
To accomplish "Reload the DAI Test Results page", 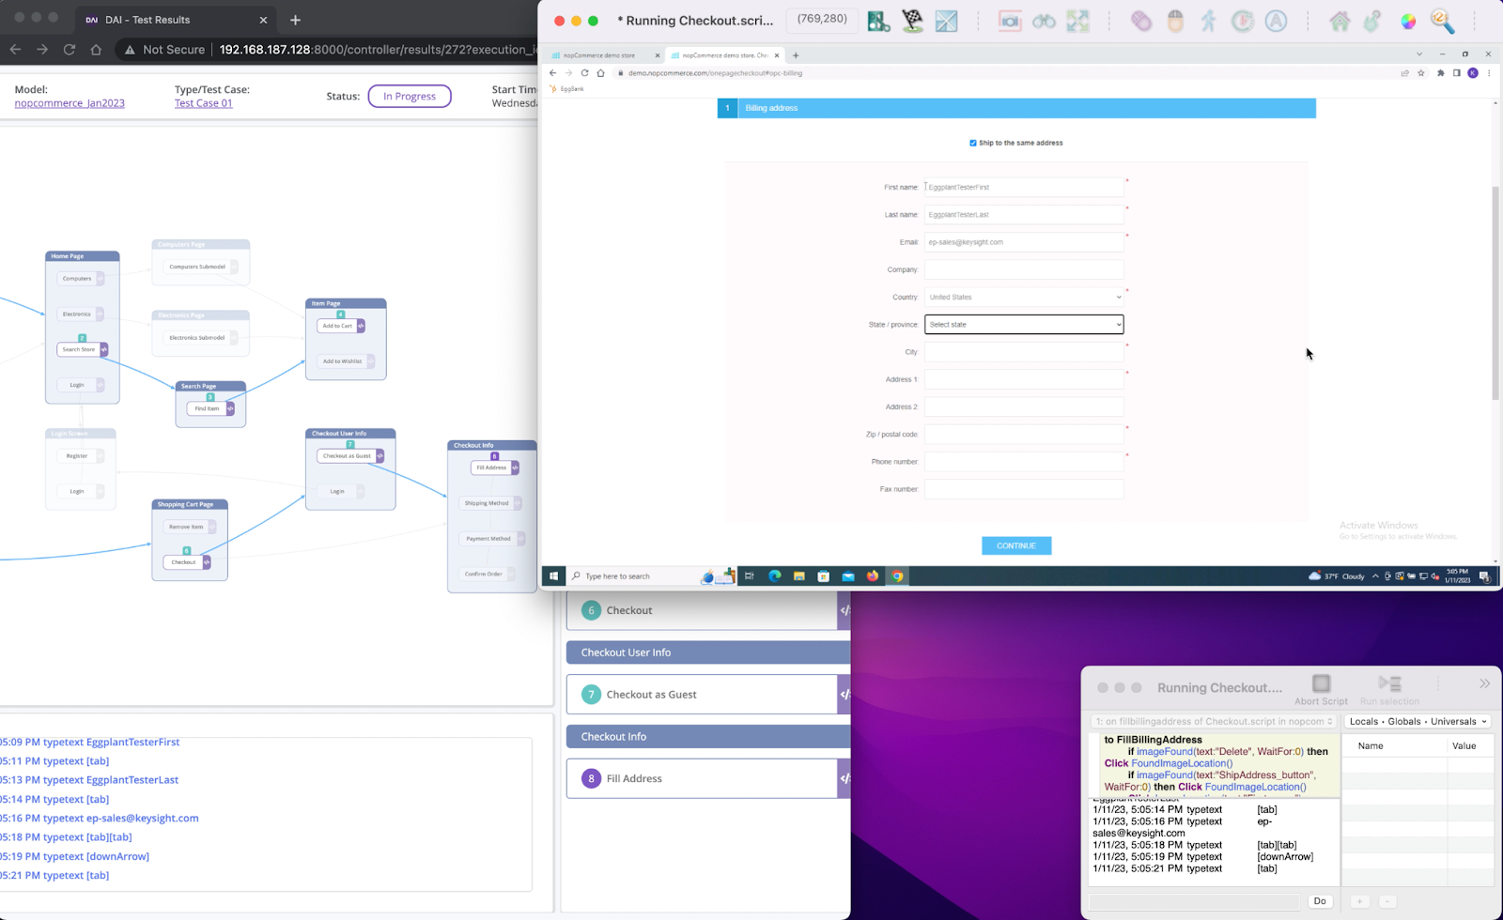I will (70, 50).
